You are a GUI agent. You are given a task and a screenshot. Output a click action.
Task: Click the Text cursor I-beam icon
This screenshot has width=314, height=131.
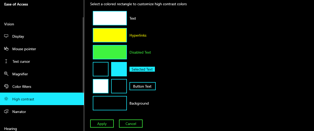coord(6,61)
